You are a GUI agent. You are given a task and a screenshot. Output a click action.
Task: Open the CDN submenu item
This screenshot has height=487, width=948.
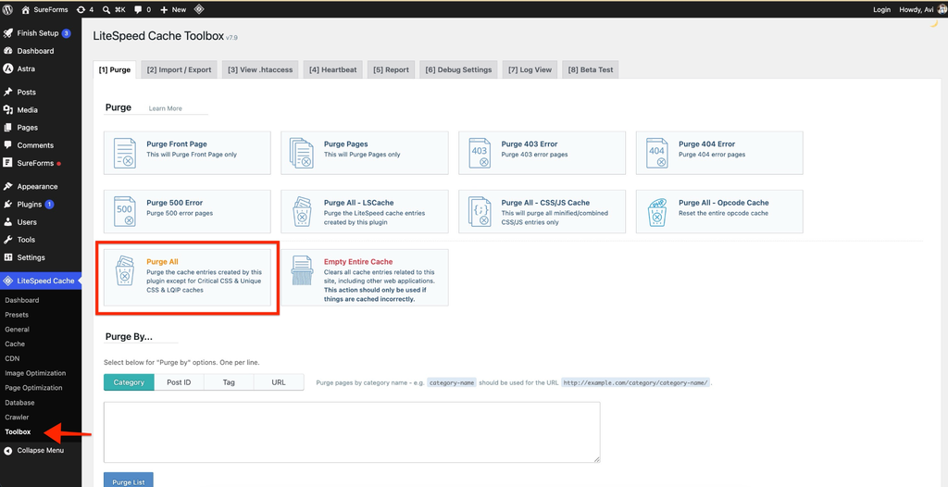(x=12, y=358)
